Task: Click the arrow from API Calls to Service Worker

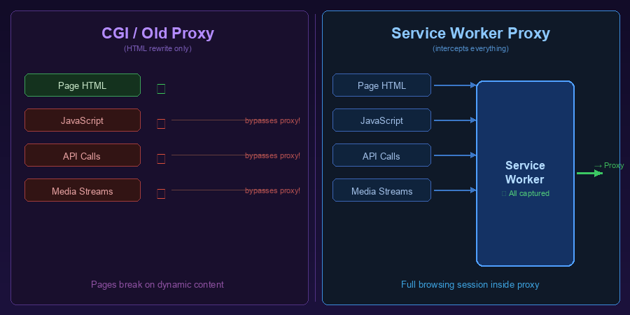Action: (x=454, y=155)
